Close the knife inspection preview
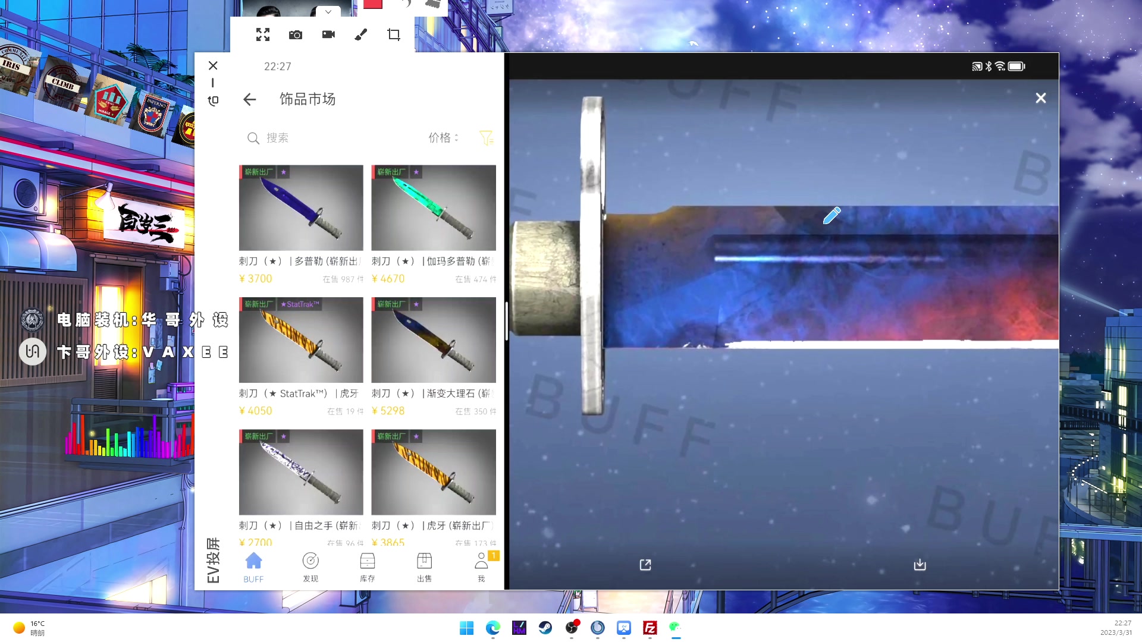The height and width of the screenshot is (642, 1142). (1040, 98)
